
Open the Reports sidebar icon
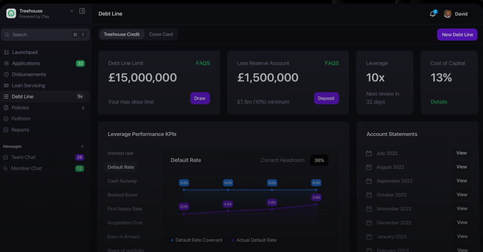pos(6,130)
